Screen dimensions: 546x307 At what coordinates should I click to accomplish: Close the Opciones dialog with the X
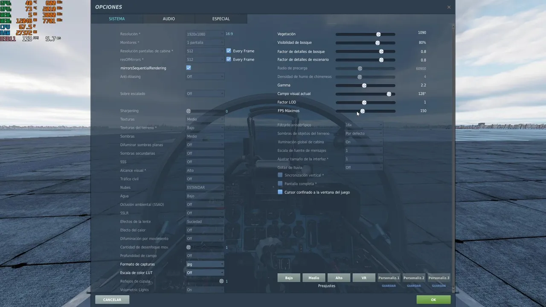(x=449, y=7)
